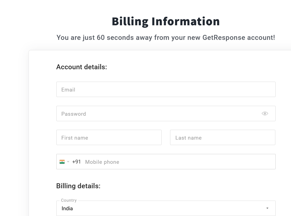
Task: Click the +91 dialing code prefix
Action: (76, 162)
